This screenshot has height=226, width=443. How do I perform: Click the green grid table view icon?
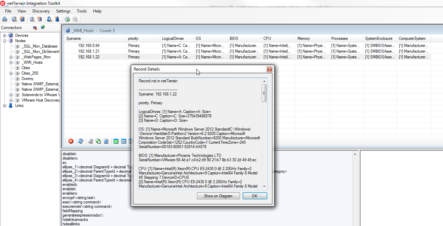[116, 141]
